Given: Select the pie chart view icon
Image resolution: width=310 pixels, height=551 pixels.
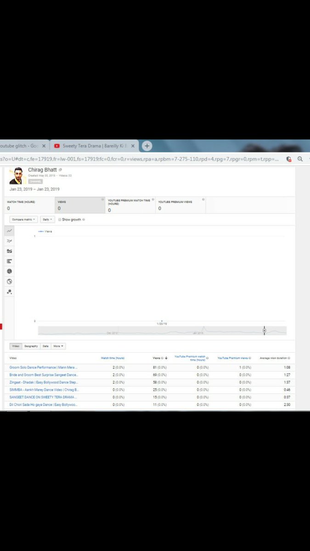Looking at the screenshot, I should [9, 271].
